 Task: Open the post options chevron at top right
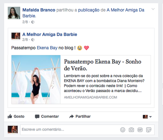point(153,9)
